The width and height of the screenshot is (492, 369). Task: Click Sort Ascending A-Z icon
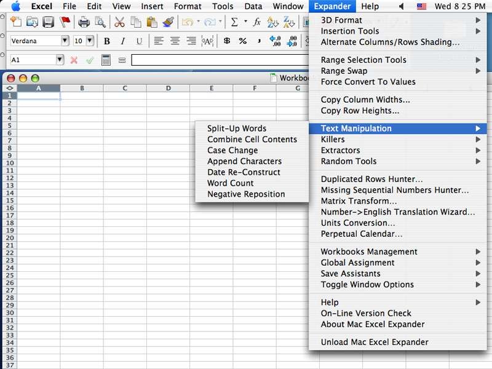coord(272,22)
